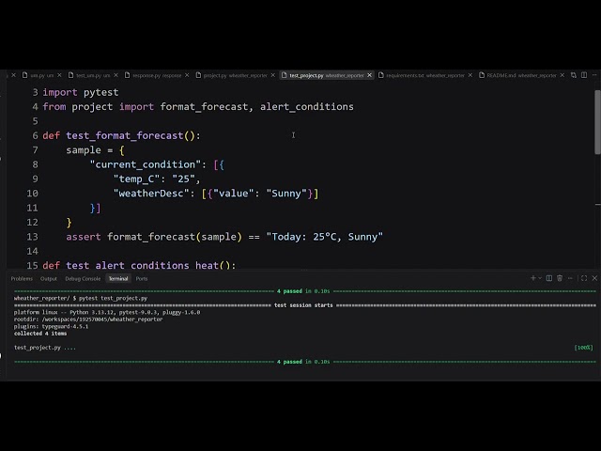Open the README.md tab
This screenshot has width=601, height=451.
(521, 75)
